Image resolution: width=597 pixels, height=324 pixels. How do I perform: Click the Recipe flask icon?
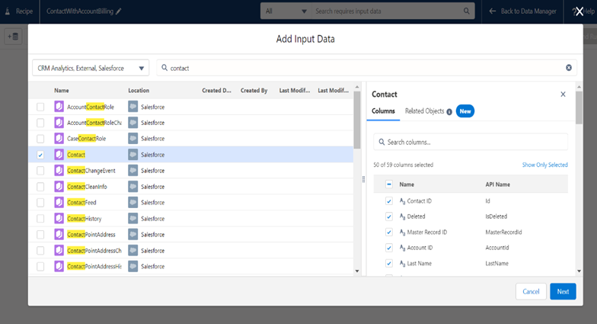8,11
